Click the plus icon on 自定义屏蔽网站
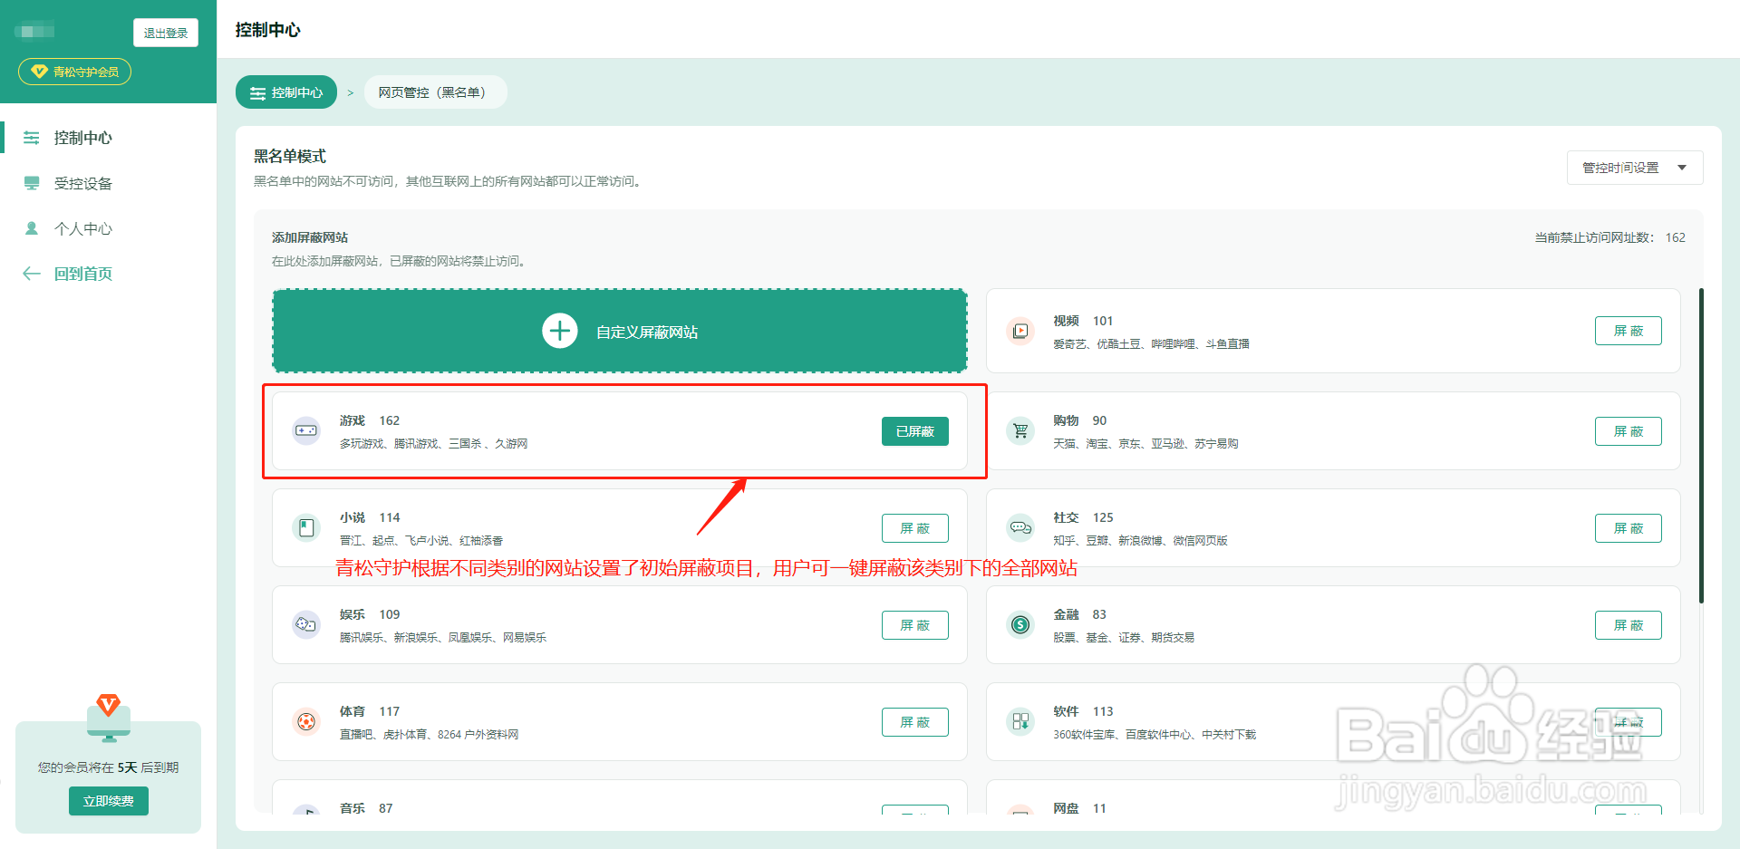 point(560,331)
